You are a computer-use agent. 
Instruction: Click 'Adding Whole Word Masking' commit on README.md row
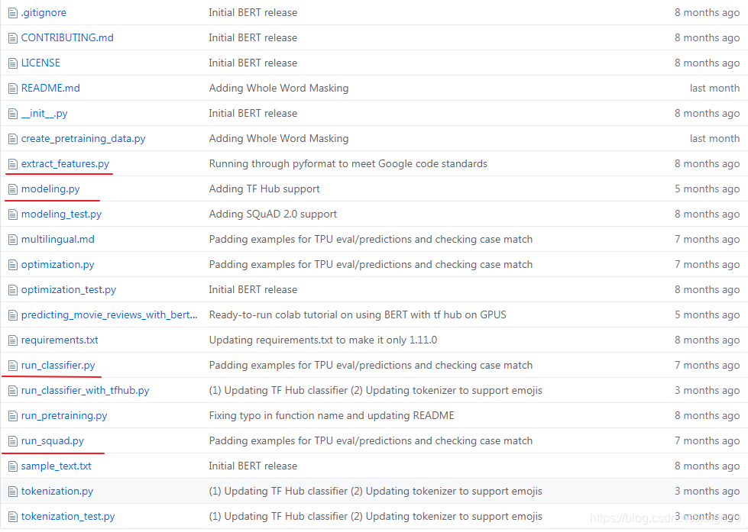(x=279, y=89)
